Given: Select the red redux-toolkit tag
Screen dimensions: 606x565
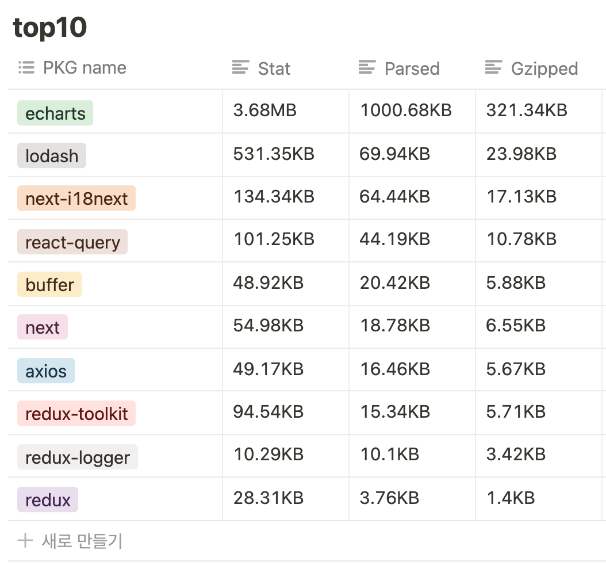Looking at the screenshot, I should (x=76, y=414).
